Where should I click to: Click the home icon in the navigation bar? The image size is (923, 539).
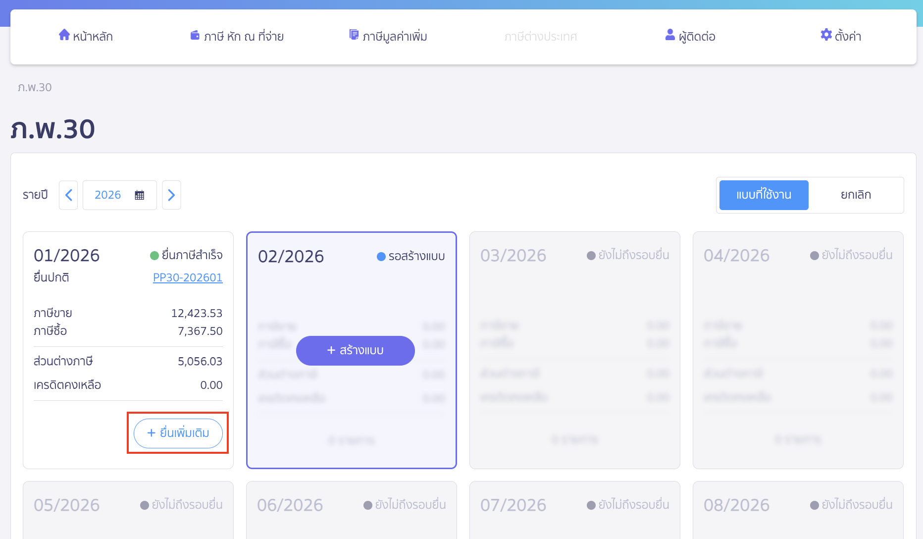coord(64,35)
